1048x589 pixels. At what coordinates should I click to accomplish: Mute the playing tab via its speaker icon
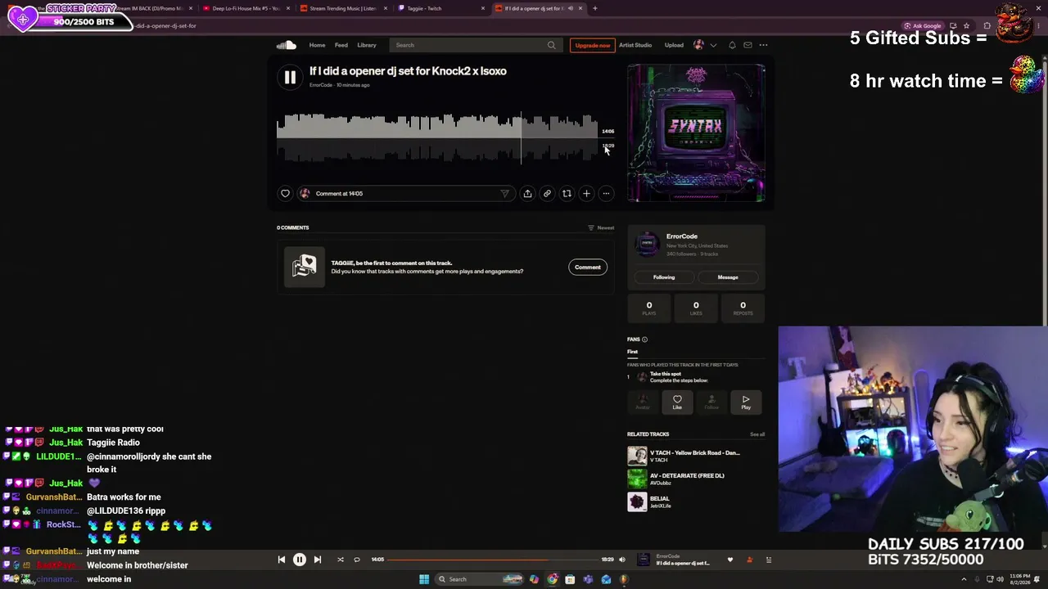click(x=571, y=8)
